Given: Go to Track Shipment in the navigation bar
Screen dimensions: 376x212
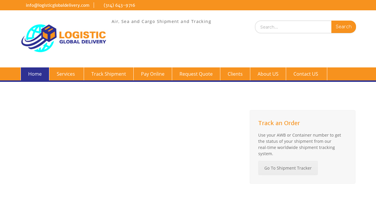Looking at the screenshot, I should coord(108,74).
